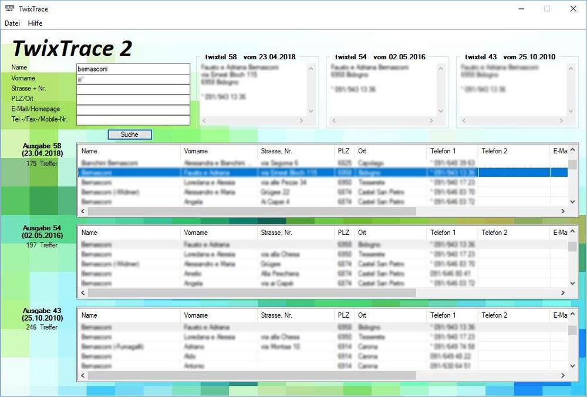Focus the Name input containing bernasconi
Screen dimensions: 587x397
coord(133,69)
